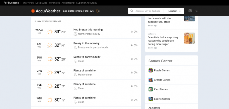
Task: Open the article about people eating more sugar
Action: click(163, 41)
